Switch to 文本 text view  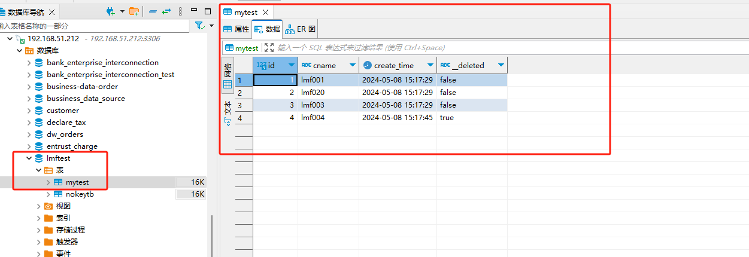point(228,113)
